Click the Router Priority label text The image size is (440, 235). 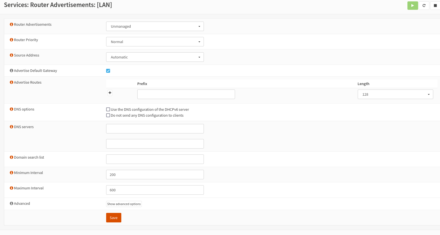(x=26, y=40)
